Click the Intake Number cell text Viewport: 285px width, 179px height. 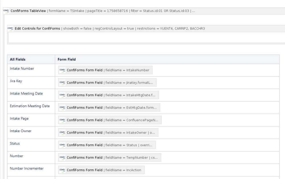coord(22,69)
